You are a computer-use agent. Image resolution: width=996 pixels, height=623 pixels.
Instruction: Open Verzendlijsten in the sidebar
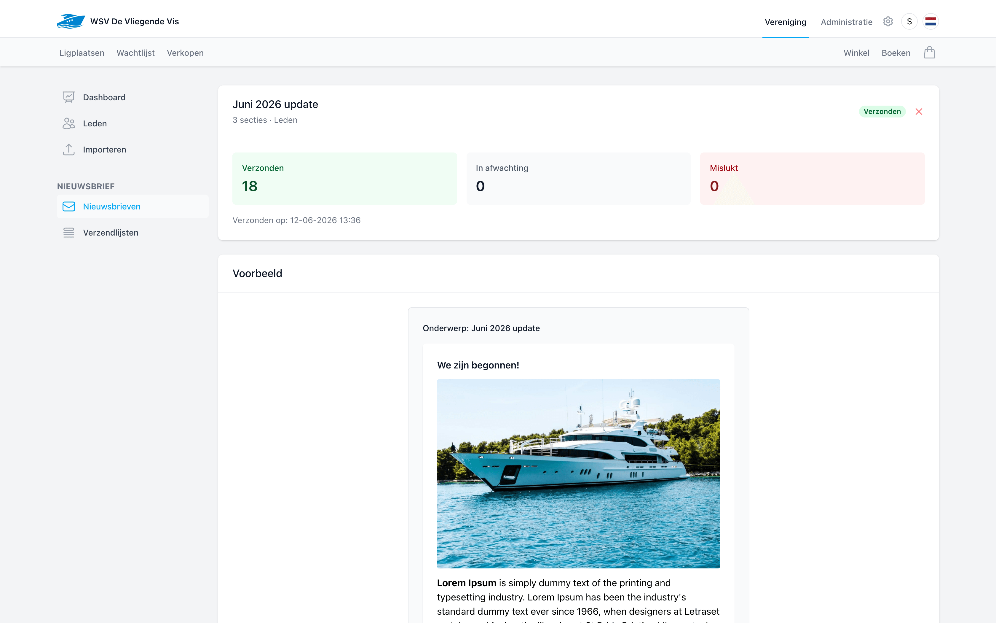133,233
